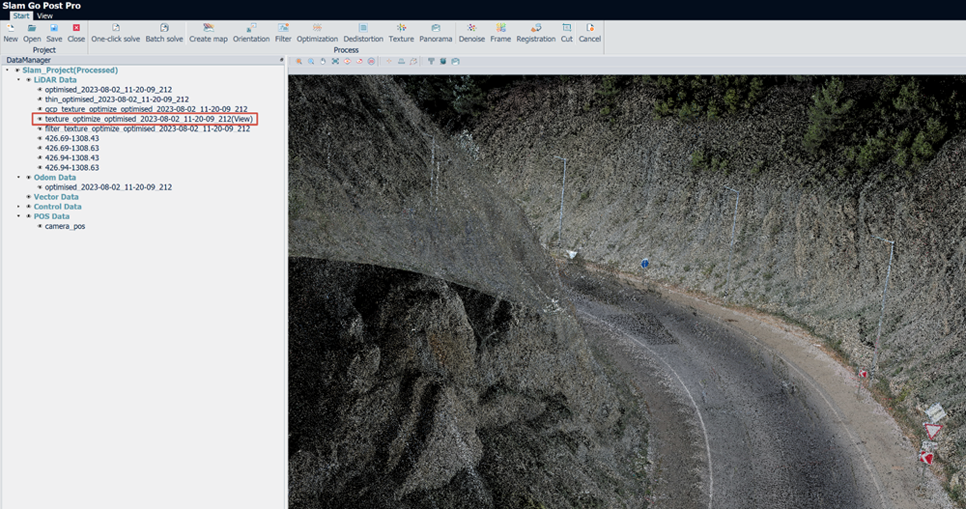Select filter_texture_optimize_optimised tree item

tap(147, 128)
